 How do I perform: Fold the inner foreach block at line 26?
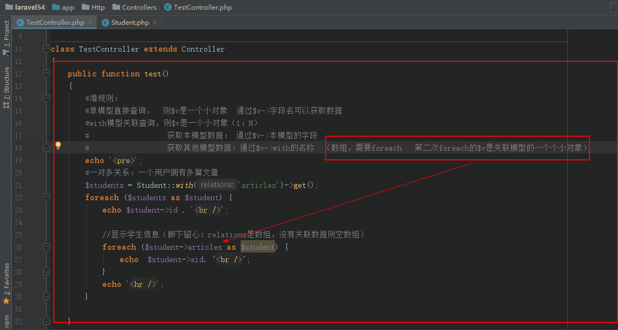click(x=46, y=247)
